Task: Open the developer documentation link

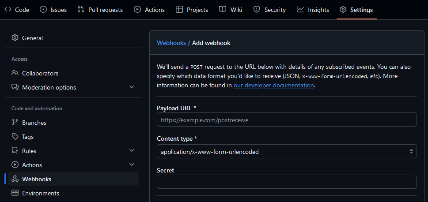Action: 273,86
